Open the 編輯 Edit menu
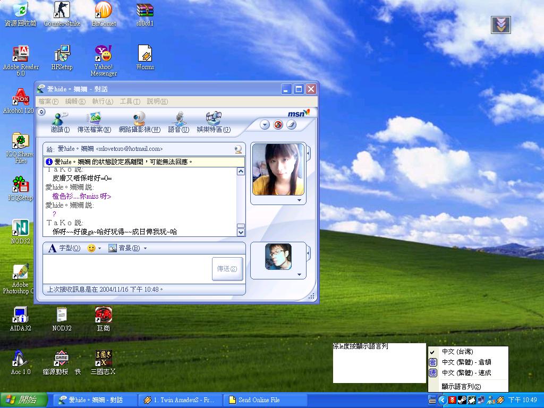 coord(75,101)
